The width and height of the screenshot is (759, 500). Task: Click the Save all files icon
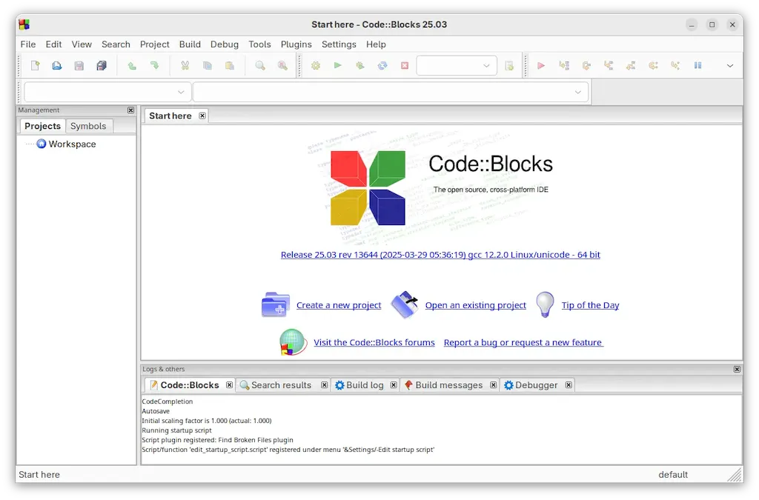click(x=101, y=65)
